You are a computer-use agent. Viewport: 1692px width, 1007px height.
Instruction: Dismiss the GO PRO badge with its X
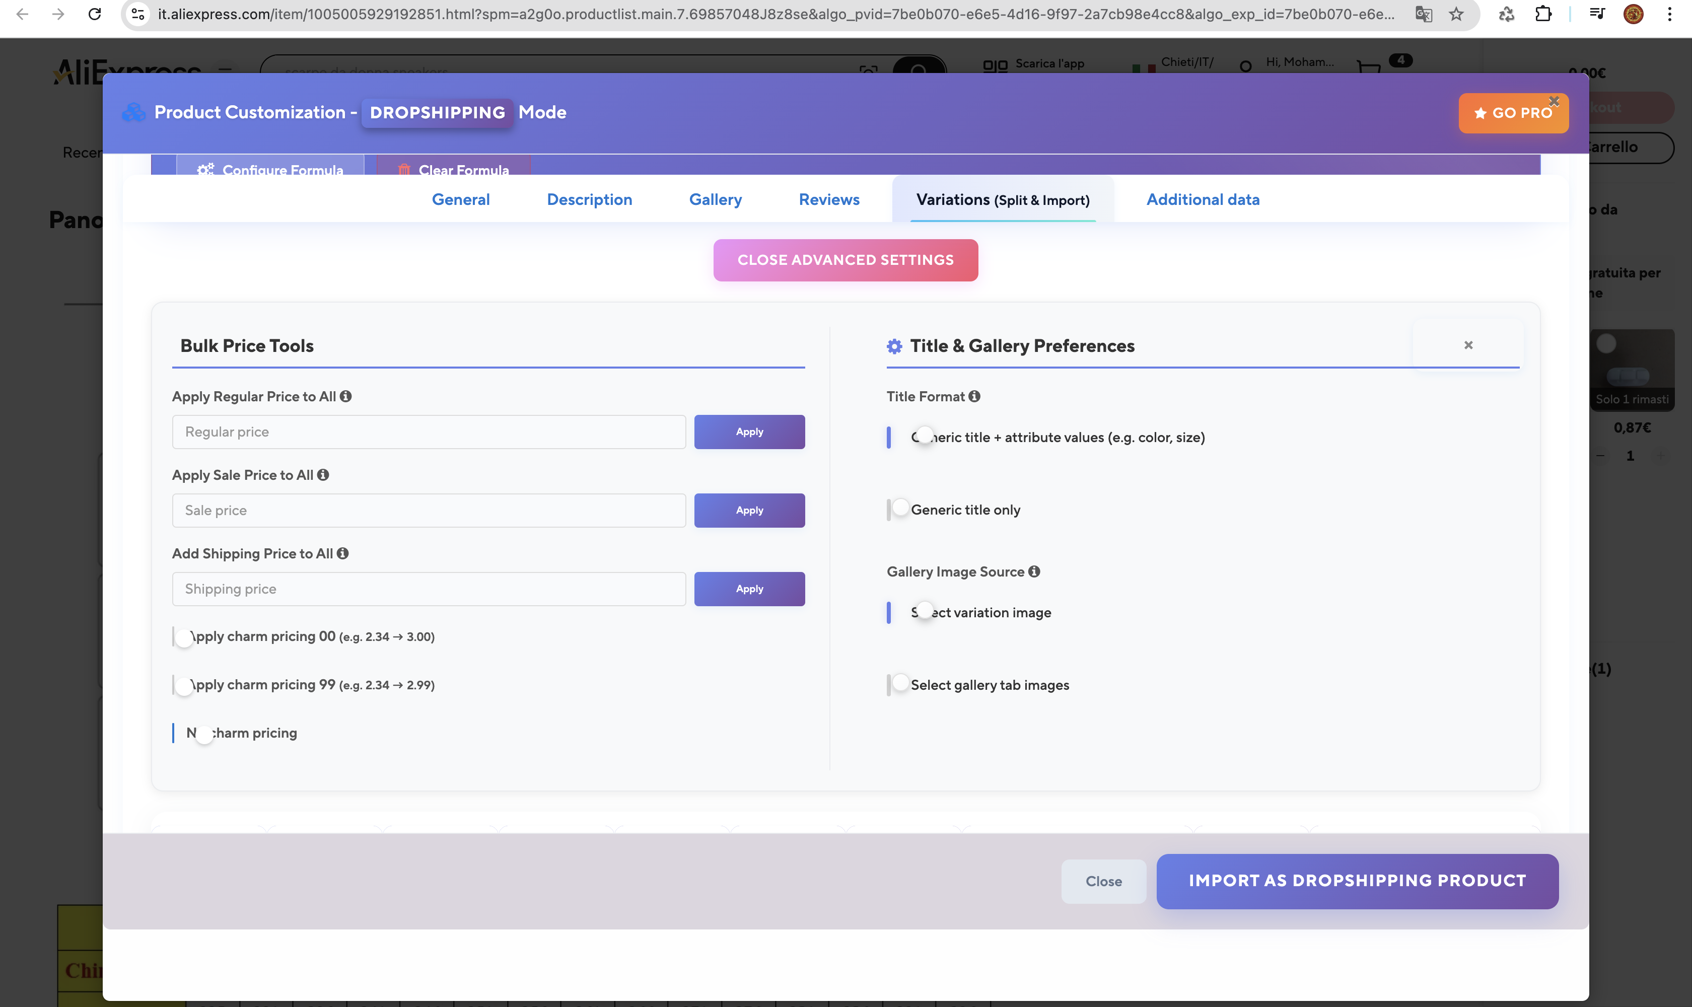1554,101
